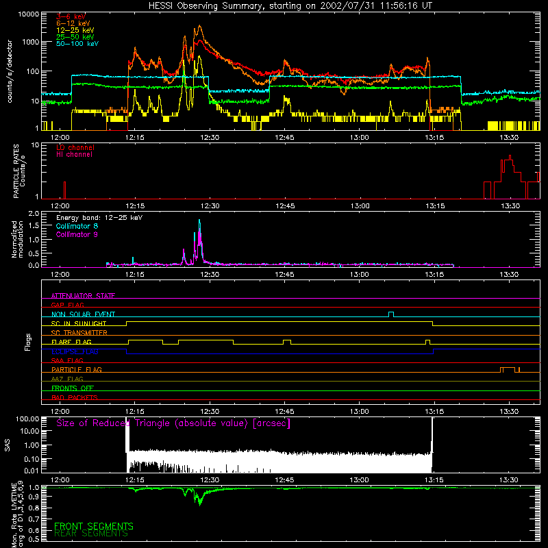Select the yellow 12-25 keV legend label
This screenshot has width=548, height=548.
(x=75, y=30)
